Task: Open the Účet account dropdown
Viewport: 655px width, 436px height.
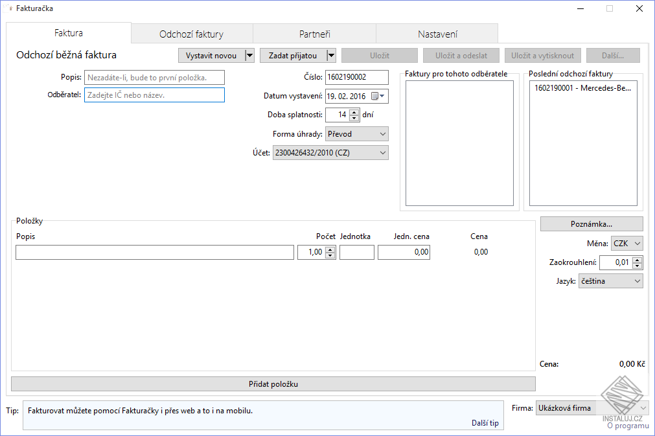Action: click(330, 153)
